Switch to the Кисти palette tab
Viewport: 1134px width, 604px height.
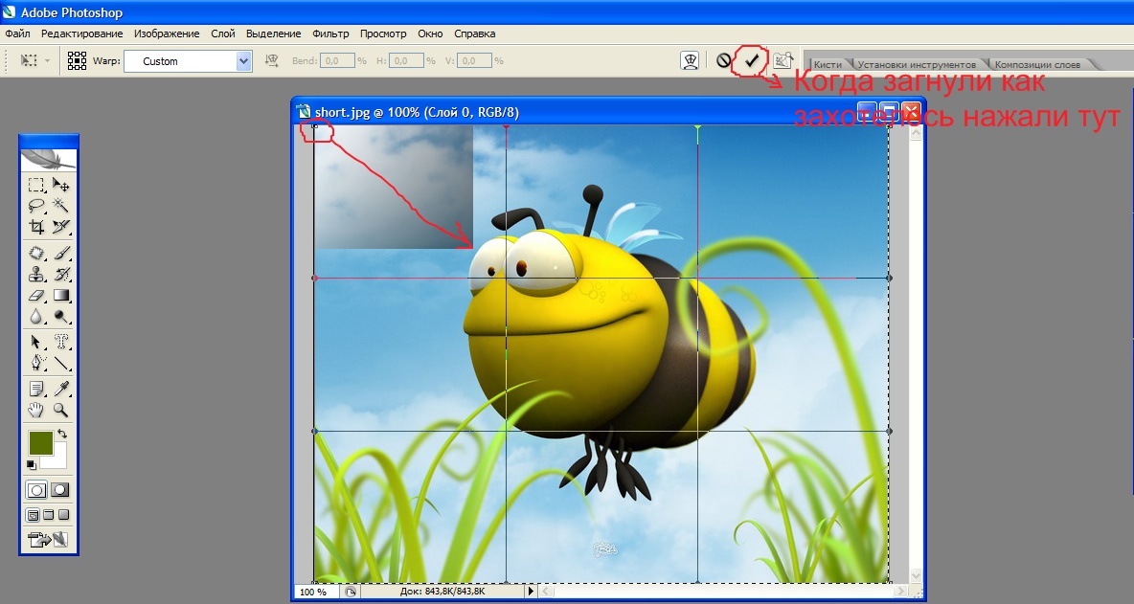click(828, 64)
